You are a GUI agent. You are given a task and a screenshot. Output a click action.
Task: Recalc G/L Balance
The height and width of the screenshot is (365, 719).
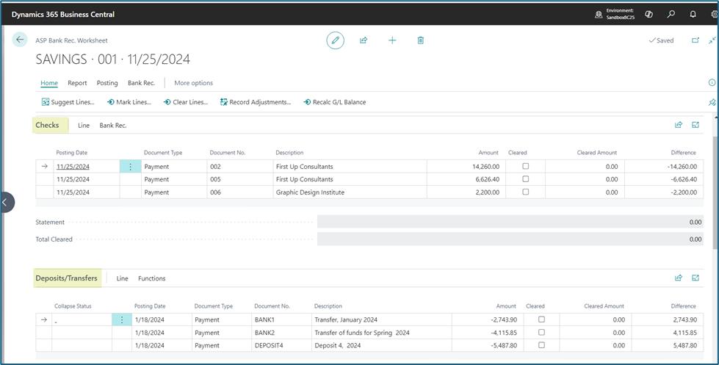click(335, 102)
